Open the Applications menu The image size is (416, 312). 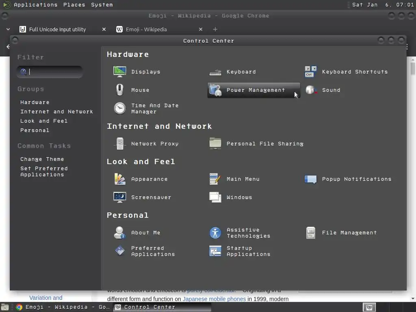click(x=36, y=5)
